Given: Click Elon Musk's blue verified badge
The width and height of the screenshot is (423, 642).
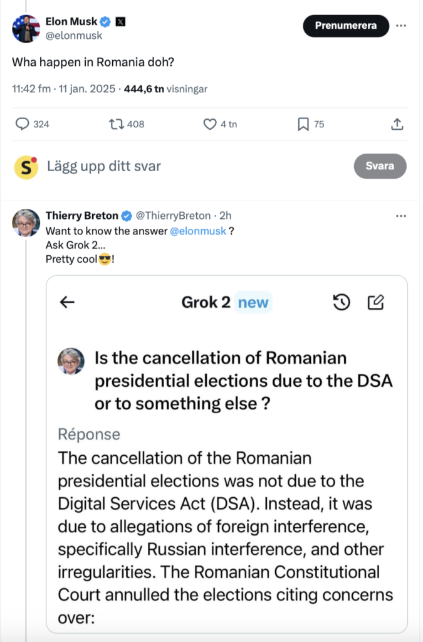Looking at the screenshot, I should pyautogui.click(x=105, y=22).
